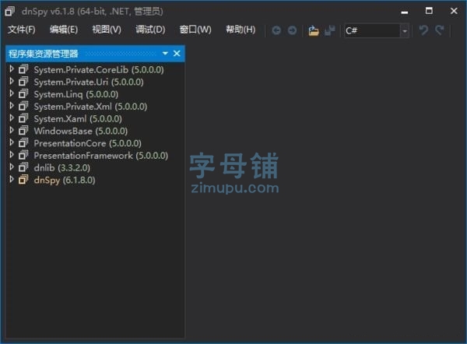The height and width of the screenshot is (344, 467).
Task: Click the navigate forward arrow icon
Action: pos(292,30)
